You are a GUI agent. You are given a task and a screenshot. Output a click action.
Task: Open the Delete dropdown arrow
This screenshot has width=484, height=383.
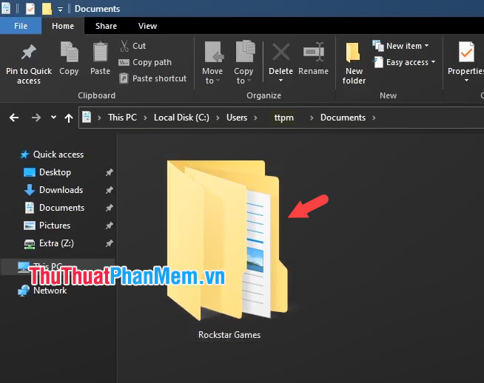[281, 81]
